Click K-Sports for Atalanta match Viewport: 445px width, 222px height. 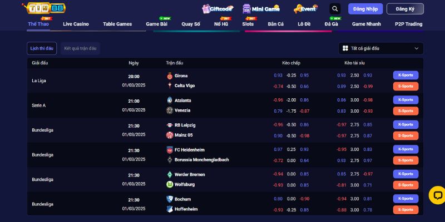coord(406,100)
